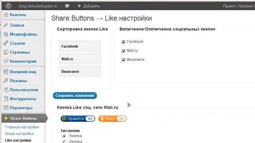Click the Комментарии speech bubble icon

point(6,61)
